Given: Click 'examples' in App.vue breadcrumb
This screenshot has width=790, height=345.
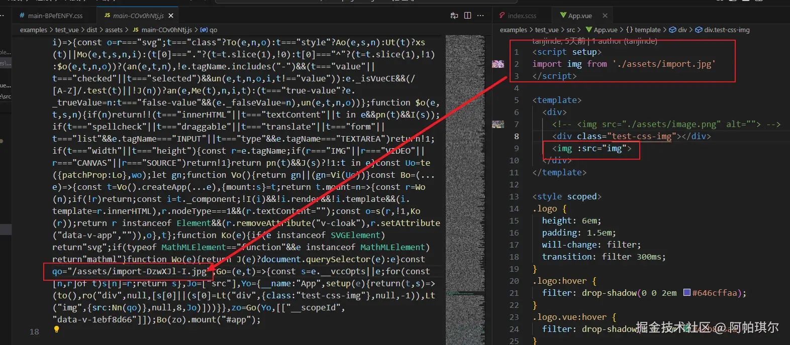Looking at the screenshot, I should [x=513, y=30].
